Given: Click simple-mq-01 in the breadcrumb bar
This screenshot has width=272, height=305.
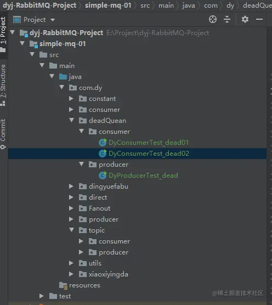Looking at the screenshot, I should click(x=108, y=5).
